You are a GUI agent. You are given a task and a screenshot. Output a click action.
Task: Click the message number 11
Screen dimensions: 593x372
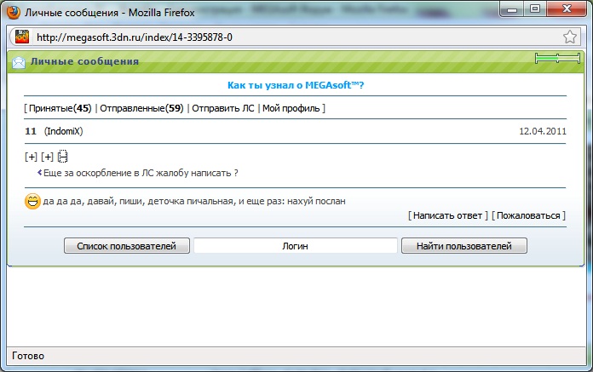click(x=31, y=131)
